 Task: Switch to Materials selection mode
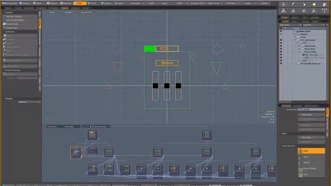(x=66, y=4)
